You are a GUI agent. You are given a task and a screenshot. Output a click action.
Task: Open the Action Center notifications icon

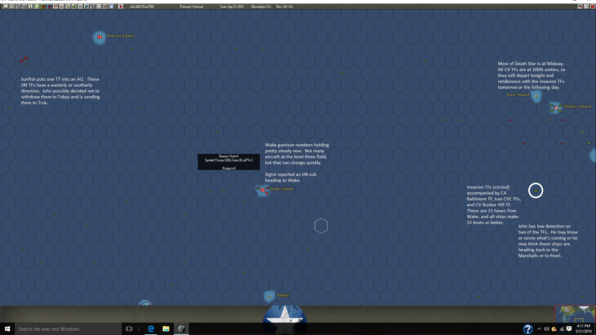click(x=569, y=329)
